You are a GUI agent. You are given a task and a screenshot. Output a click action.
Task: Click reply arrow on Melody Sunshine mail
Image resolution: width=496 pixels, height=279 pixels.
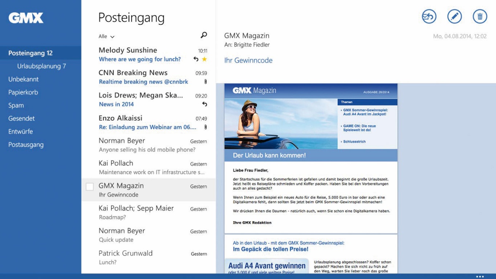(x=196, y=59)
